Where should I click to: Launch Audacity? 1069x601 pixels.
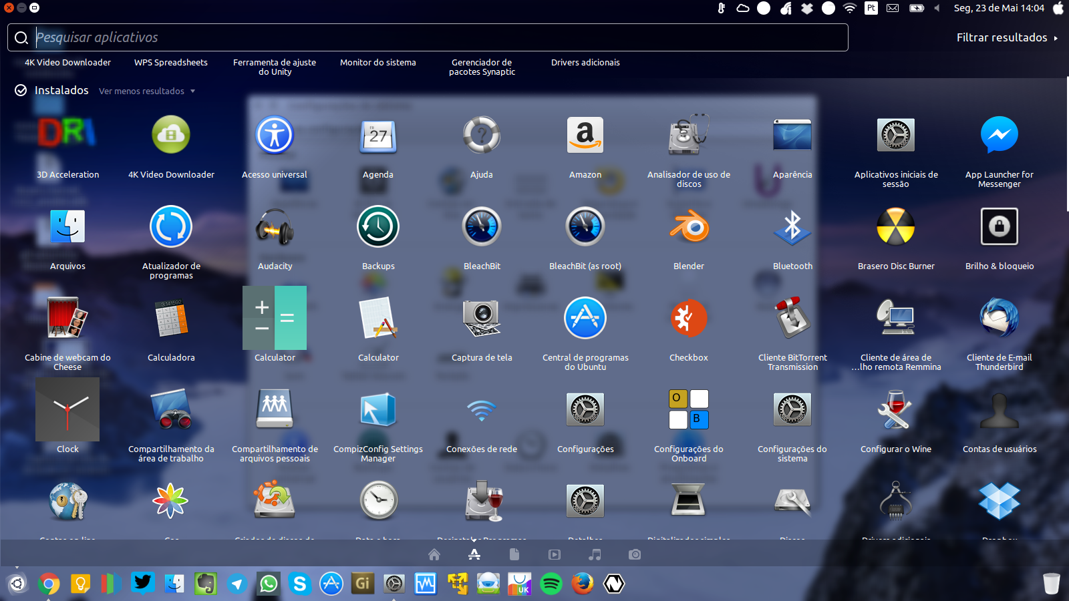[x=275, y=226]
